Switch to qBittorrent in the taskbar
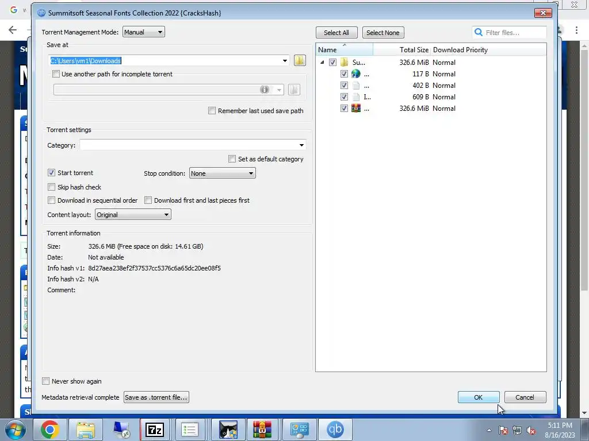Screen dimensions: 589x441 coord(335,430)
